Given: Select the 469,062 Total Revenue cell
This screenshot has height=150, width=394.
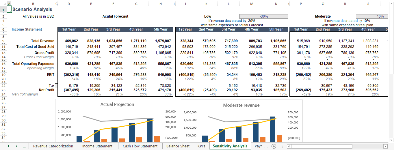Looking at the screenshot, I should pos(68,41).
